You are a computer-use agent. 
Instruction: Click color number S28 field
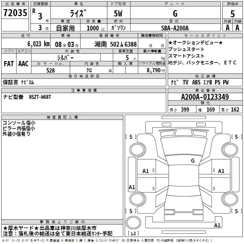point(51,70)
